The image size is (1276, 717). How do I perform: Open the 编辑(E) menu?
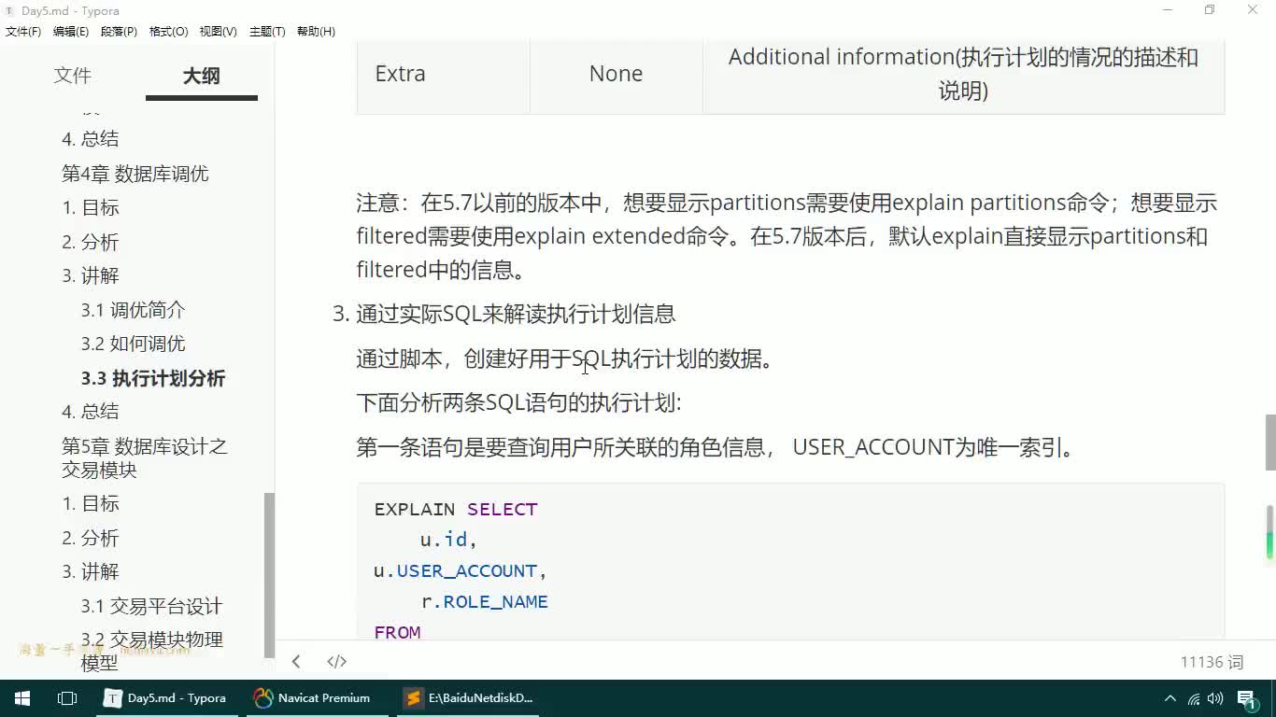71,31
